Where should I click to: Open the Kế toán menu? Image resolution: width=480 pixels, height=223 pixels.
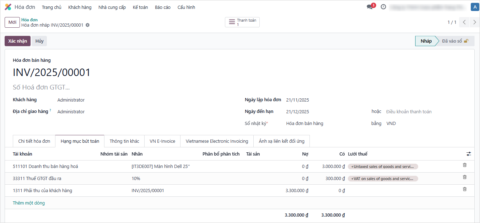(140, 7)
